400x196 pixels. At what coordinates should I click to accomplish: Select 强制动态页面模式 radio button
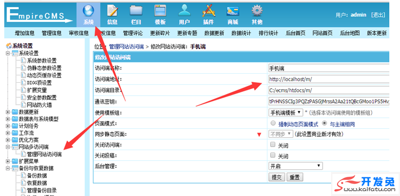[273, 123]
